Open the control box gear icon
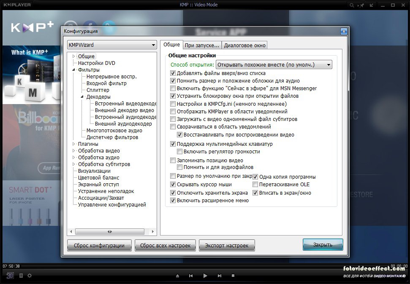 point(30,276)
